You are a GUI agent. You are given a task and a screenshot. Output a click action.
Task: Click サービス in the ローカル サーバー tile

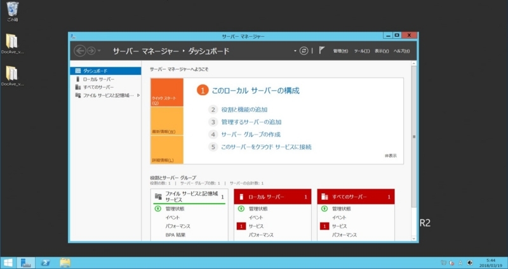(x=256, y=226)
